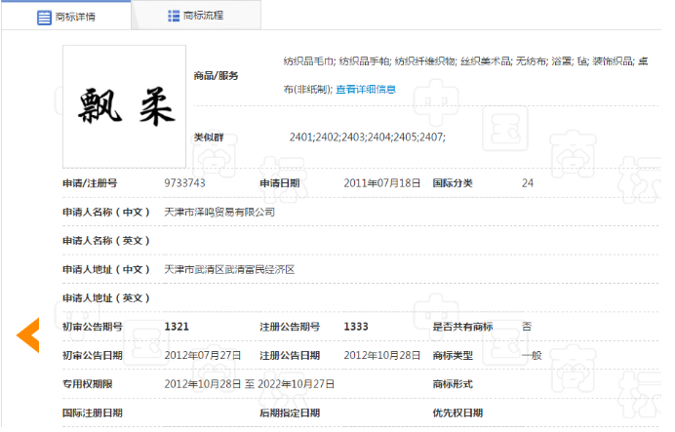Click the 申请人地址（中文） label

click(x=106, y=270)
